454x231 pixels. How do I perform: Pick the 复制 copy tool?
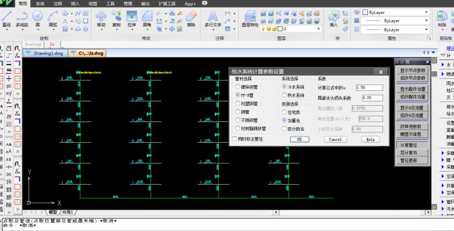point(117,19)
